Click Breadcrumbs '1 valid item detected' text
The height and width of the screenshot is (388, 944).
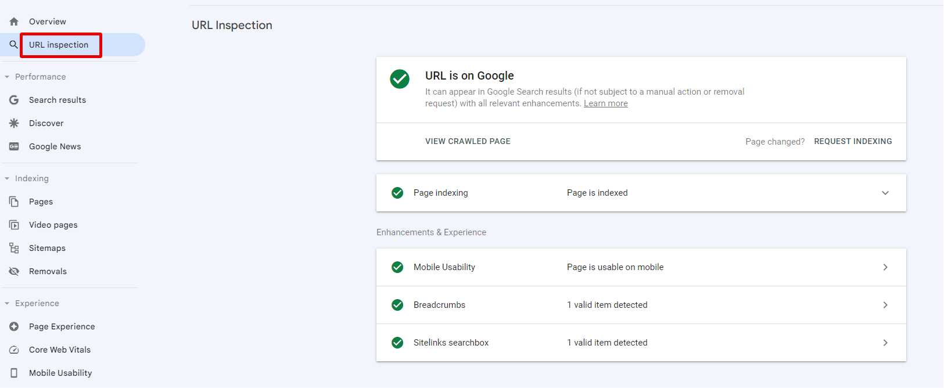coord(607,305)
